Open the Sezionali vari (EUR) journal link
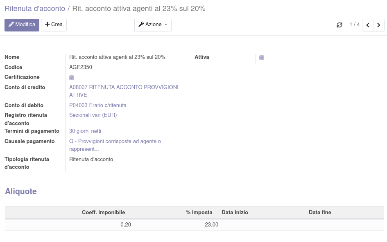The image size is (387, 242). pos(93,115)
